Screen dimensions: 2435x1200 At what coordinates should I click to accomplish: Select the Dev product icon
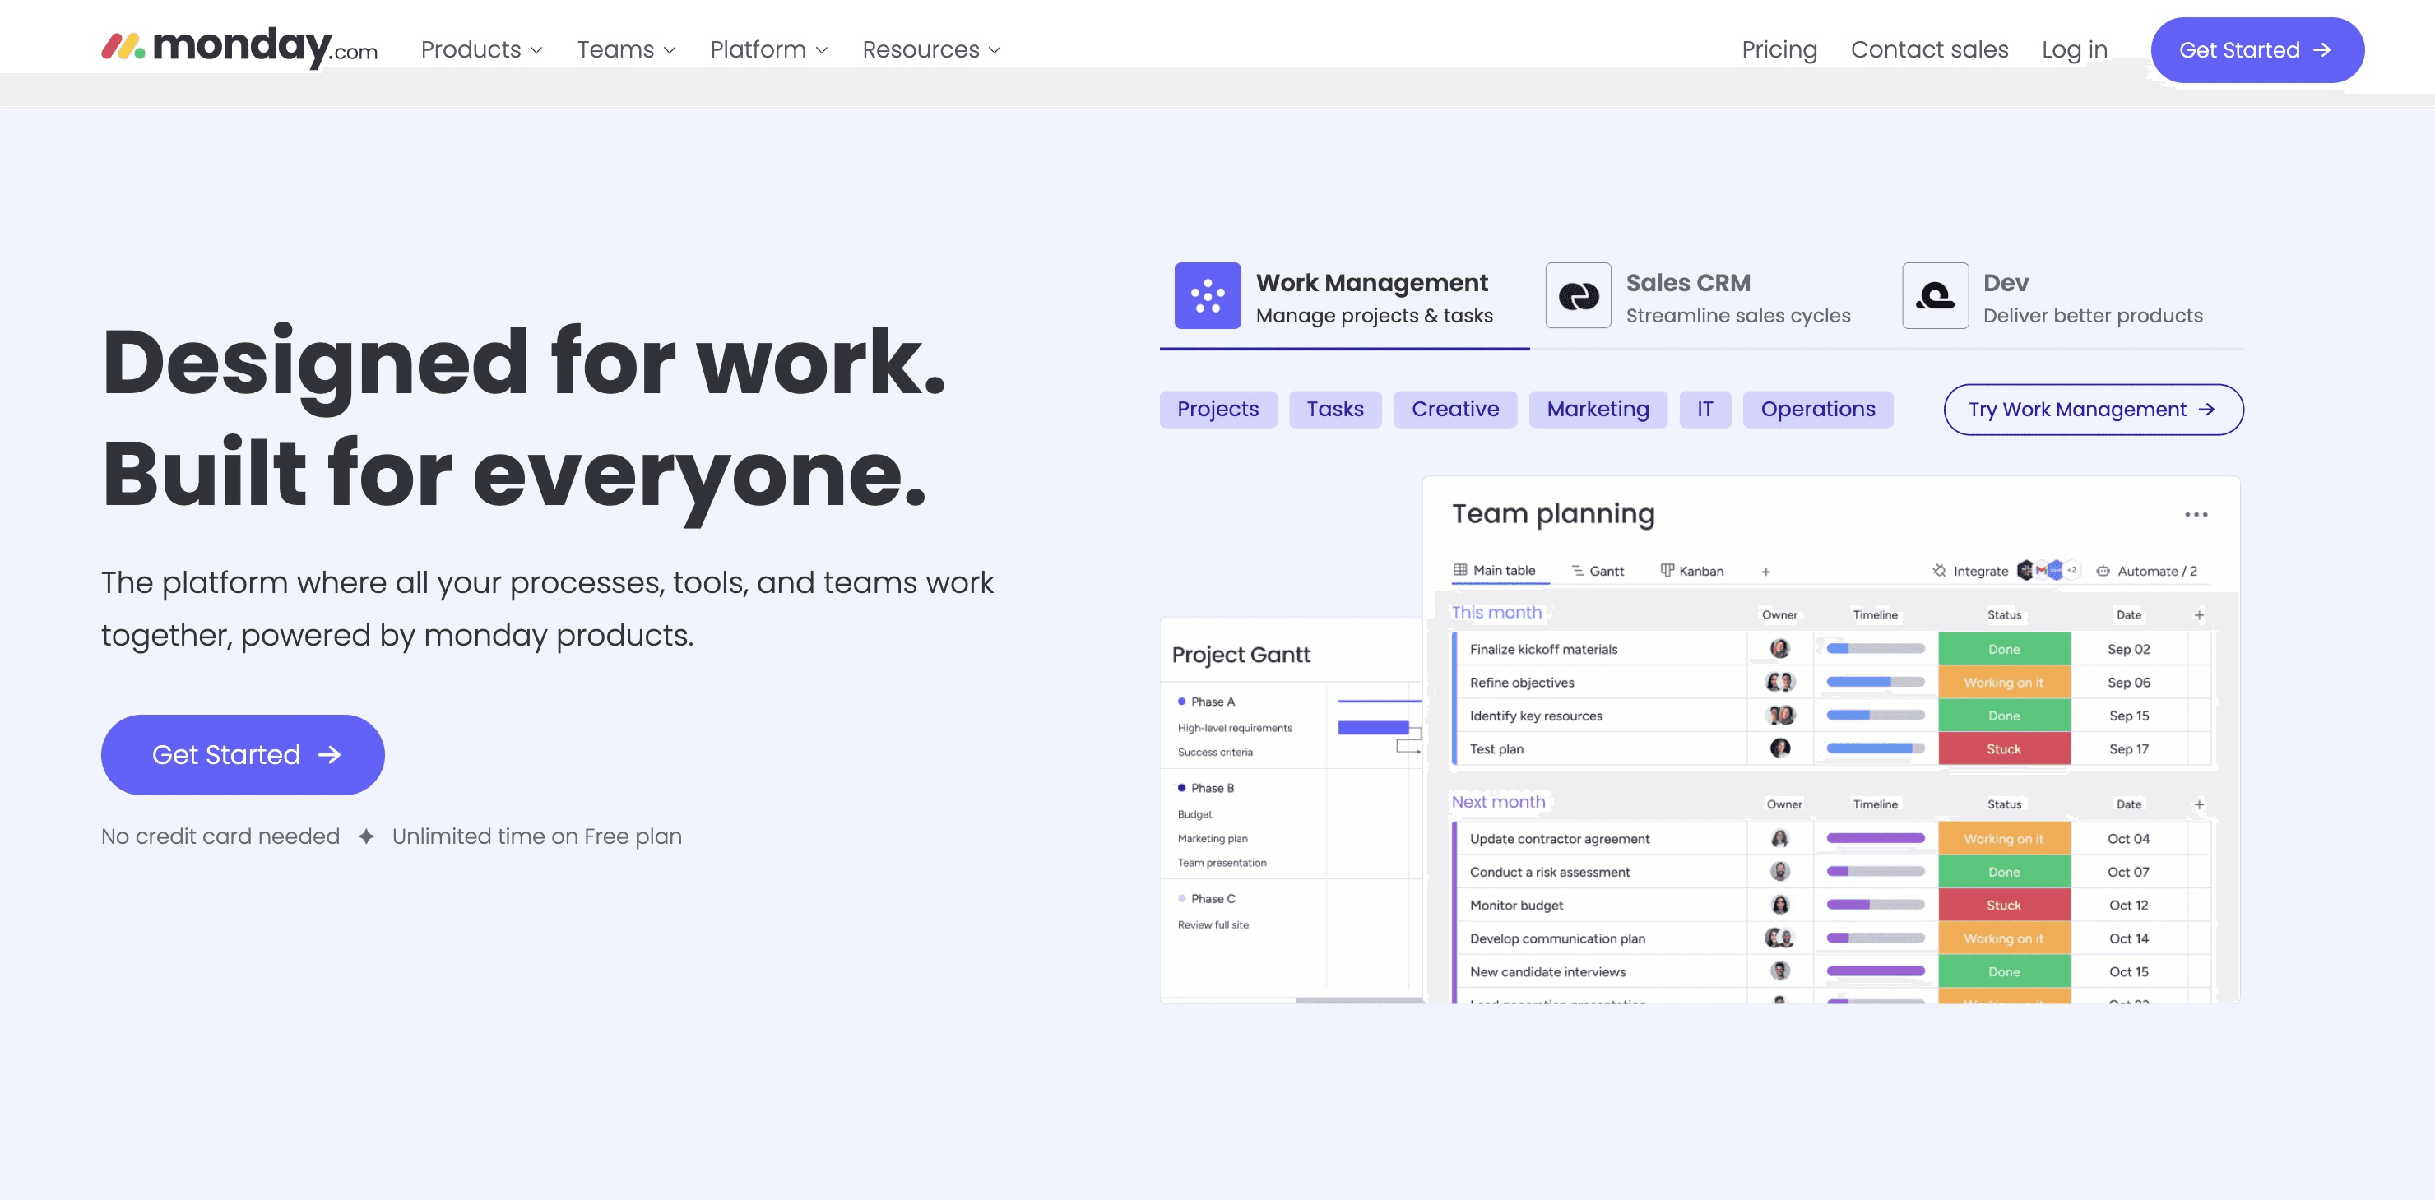coord(1934,296)
